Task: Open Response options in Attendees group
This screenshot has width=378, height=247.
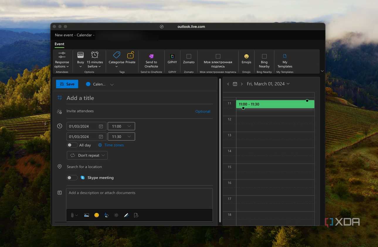Action: coord(62,60)
